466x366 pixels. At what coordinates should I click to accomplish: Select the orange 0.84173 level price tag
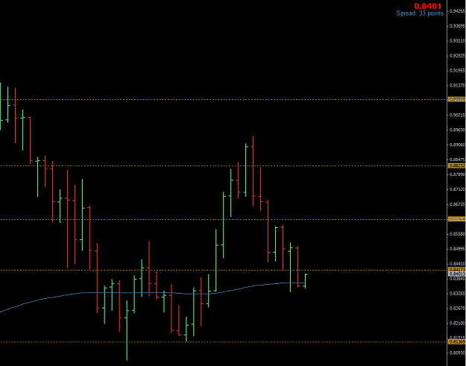(x=457, y=270)
